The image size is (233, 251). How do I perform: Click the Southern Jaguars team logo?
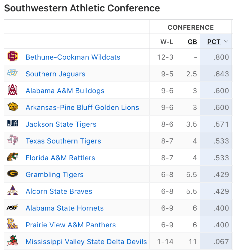pyautogui.click(x=13, y=73)
